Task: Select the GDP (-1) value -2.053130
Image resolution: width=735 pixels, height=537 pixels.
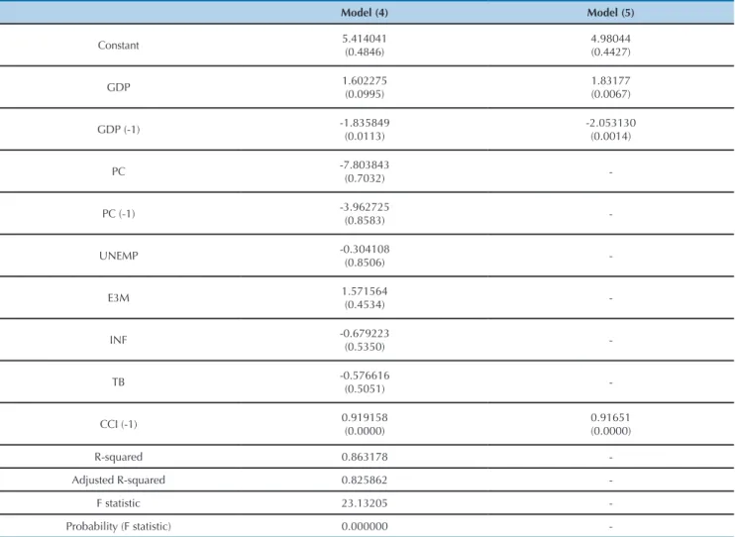Action: (x=610, y=123)
